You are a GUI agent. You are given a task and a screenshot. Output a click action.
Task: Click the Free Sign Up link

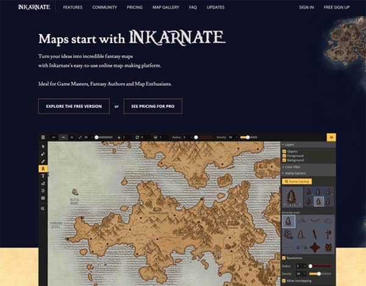337,7
